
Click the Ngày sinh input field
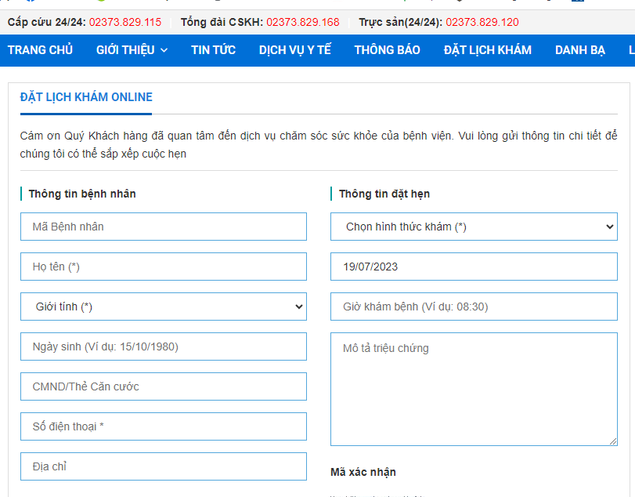point(164,346)
